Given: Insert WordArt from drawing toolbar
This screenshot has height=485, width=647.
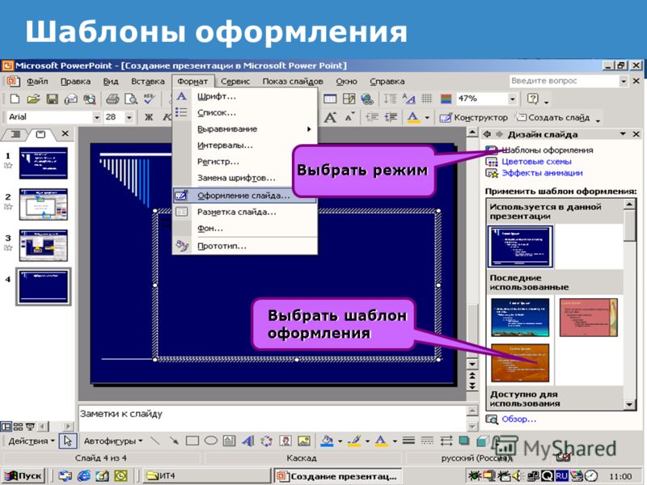Looking at the screenshot, I should click(247, 441).
